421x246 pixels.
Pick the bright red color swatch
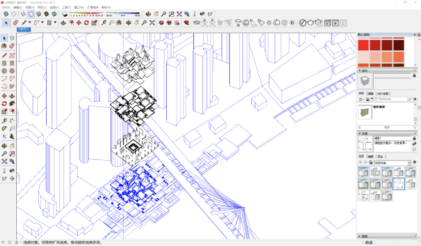tap(363, 45)
